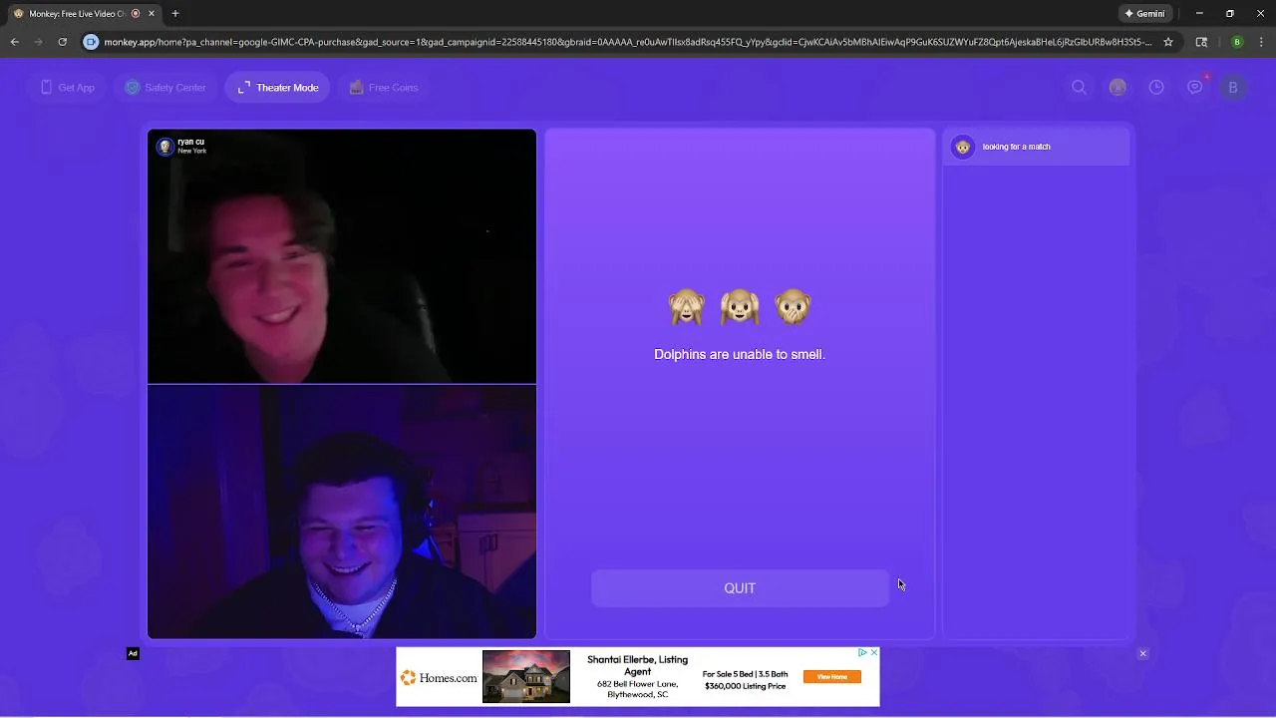Open the Chrome profile B icon
Image resolution: width=1276 pixels, height=718 pixels.
pos(1237,42)
